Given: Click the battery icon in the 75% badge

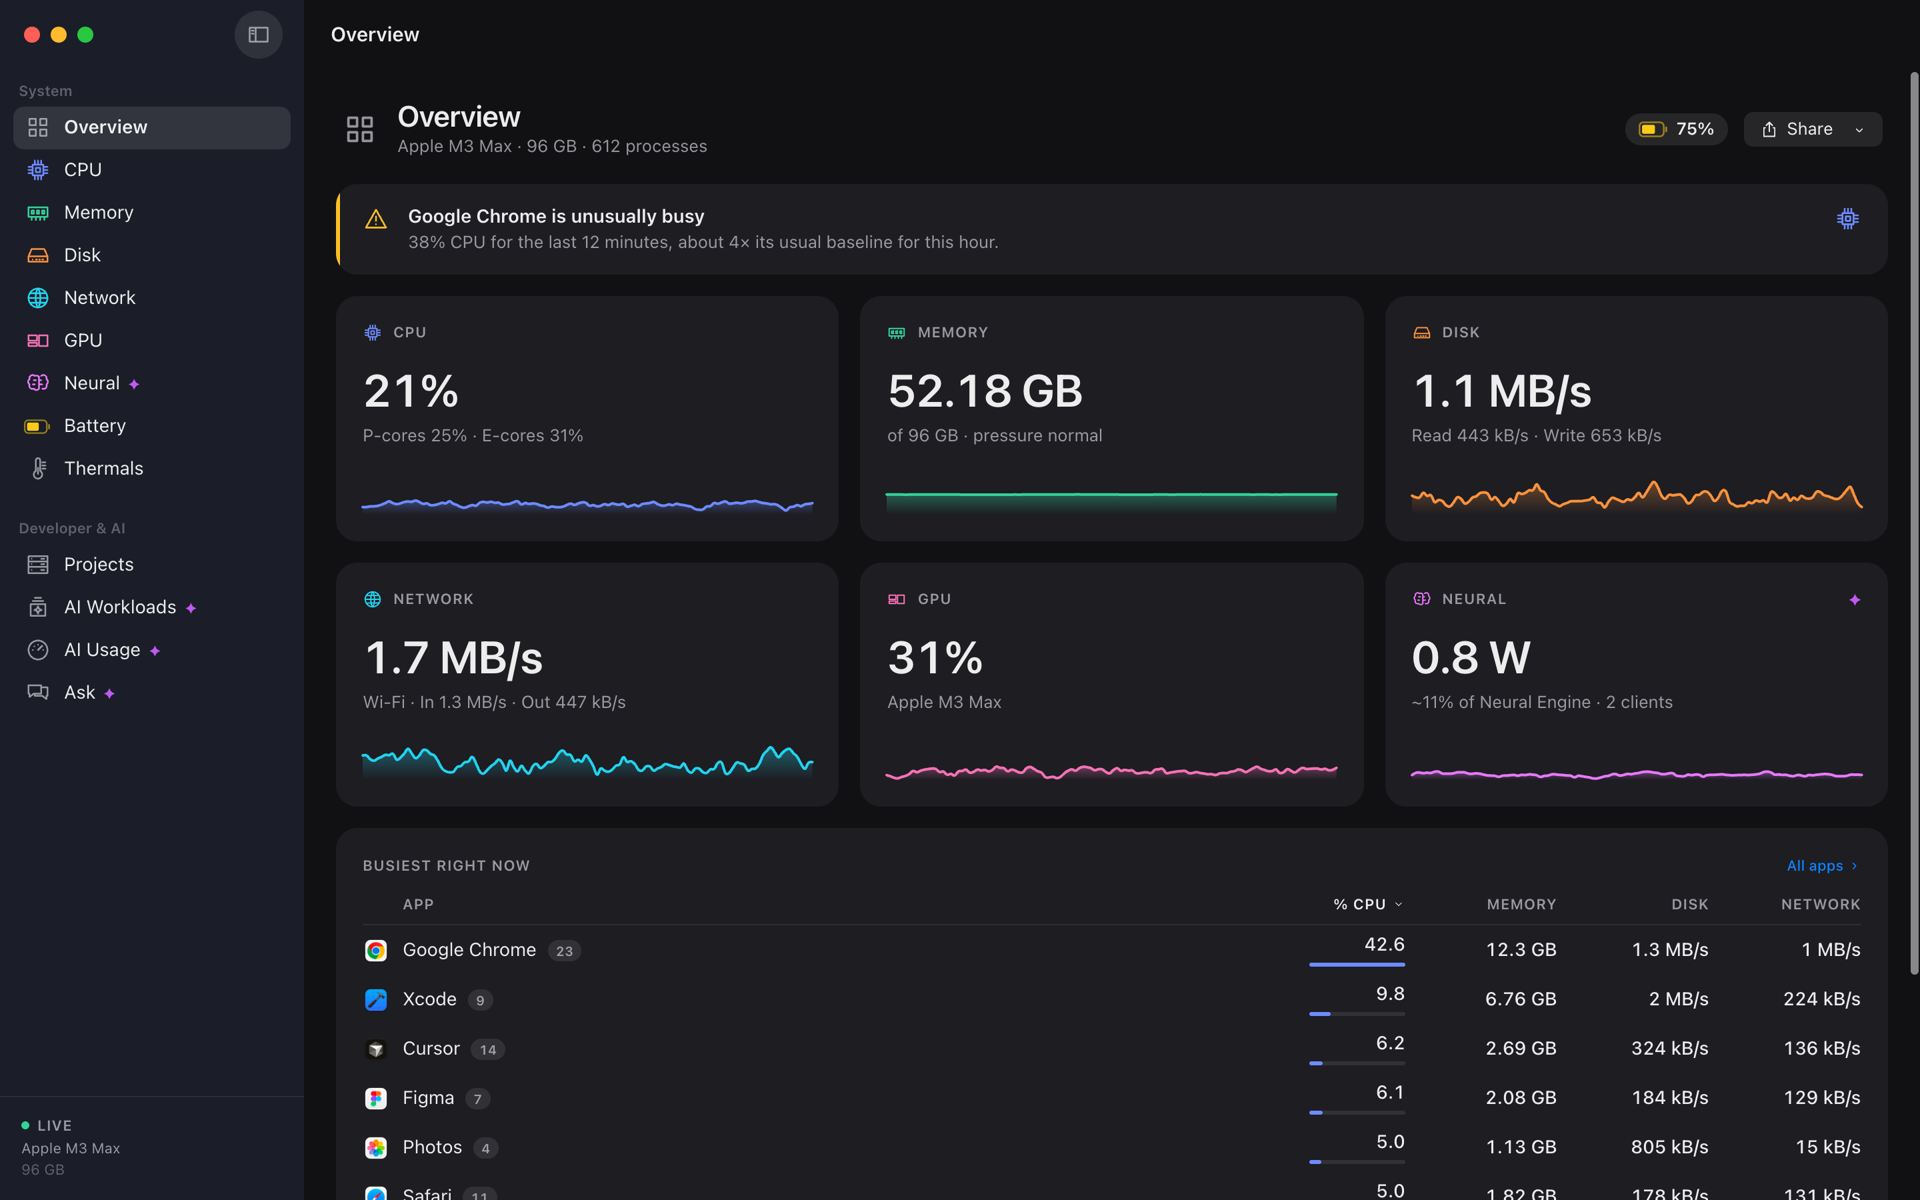Looking at the screenshot, I should point(1653,129).
